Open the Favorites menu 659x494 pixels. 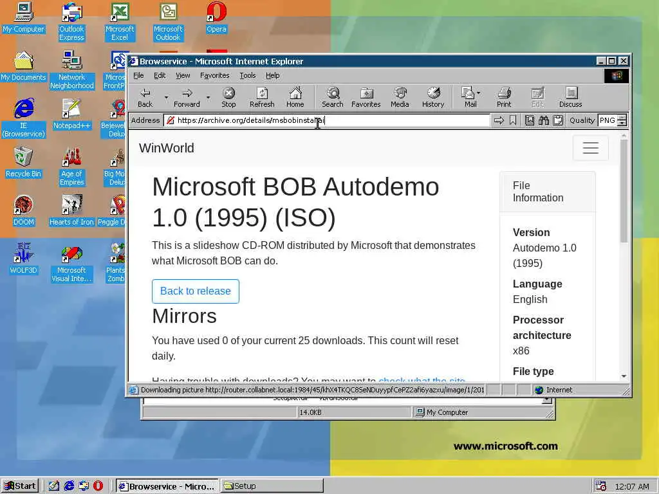(x=214, y=76)
